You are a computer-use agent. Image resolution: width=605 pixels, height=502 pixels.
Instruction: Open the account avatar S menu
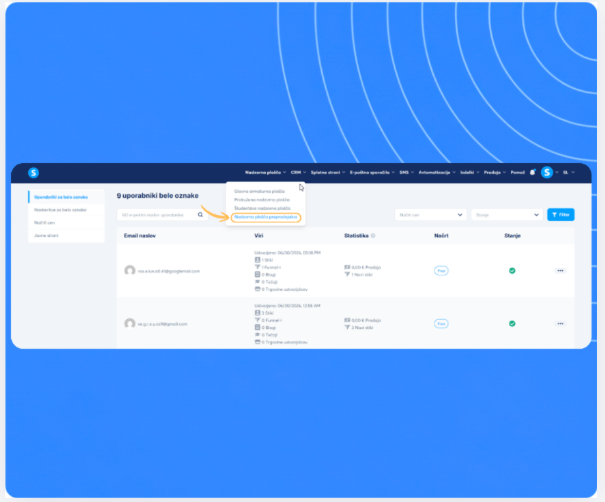(546, 172)
